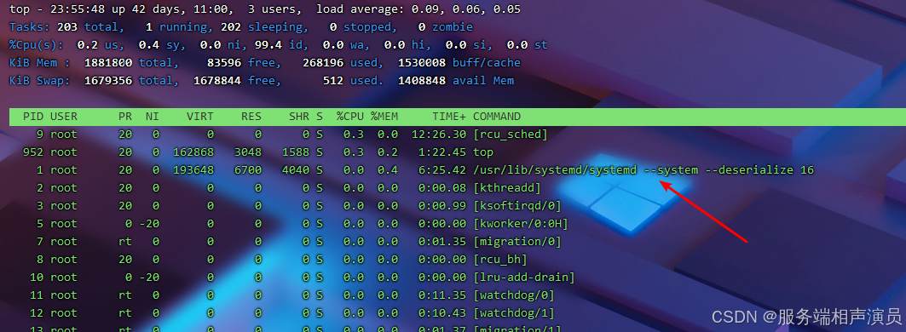Click the 1678844 free swap value
The width and height of the screenshot is (906, 332).
[x=217, y=81]
